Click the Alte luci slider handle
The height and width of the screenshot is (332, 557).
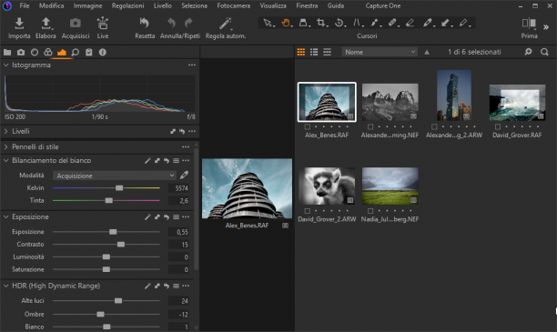pyautogui.click(x=118, y=301)
